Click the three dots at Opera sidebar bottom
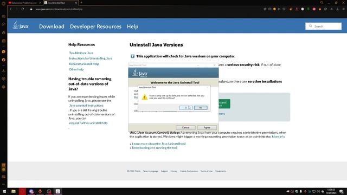Viewport: 347px width, 195px height. pyautogui.click(x=4, y=184)
